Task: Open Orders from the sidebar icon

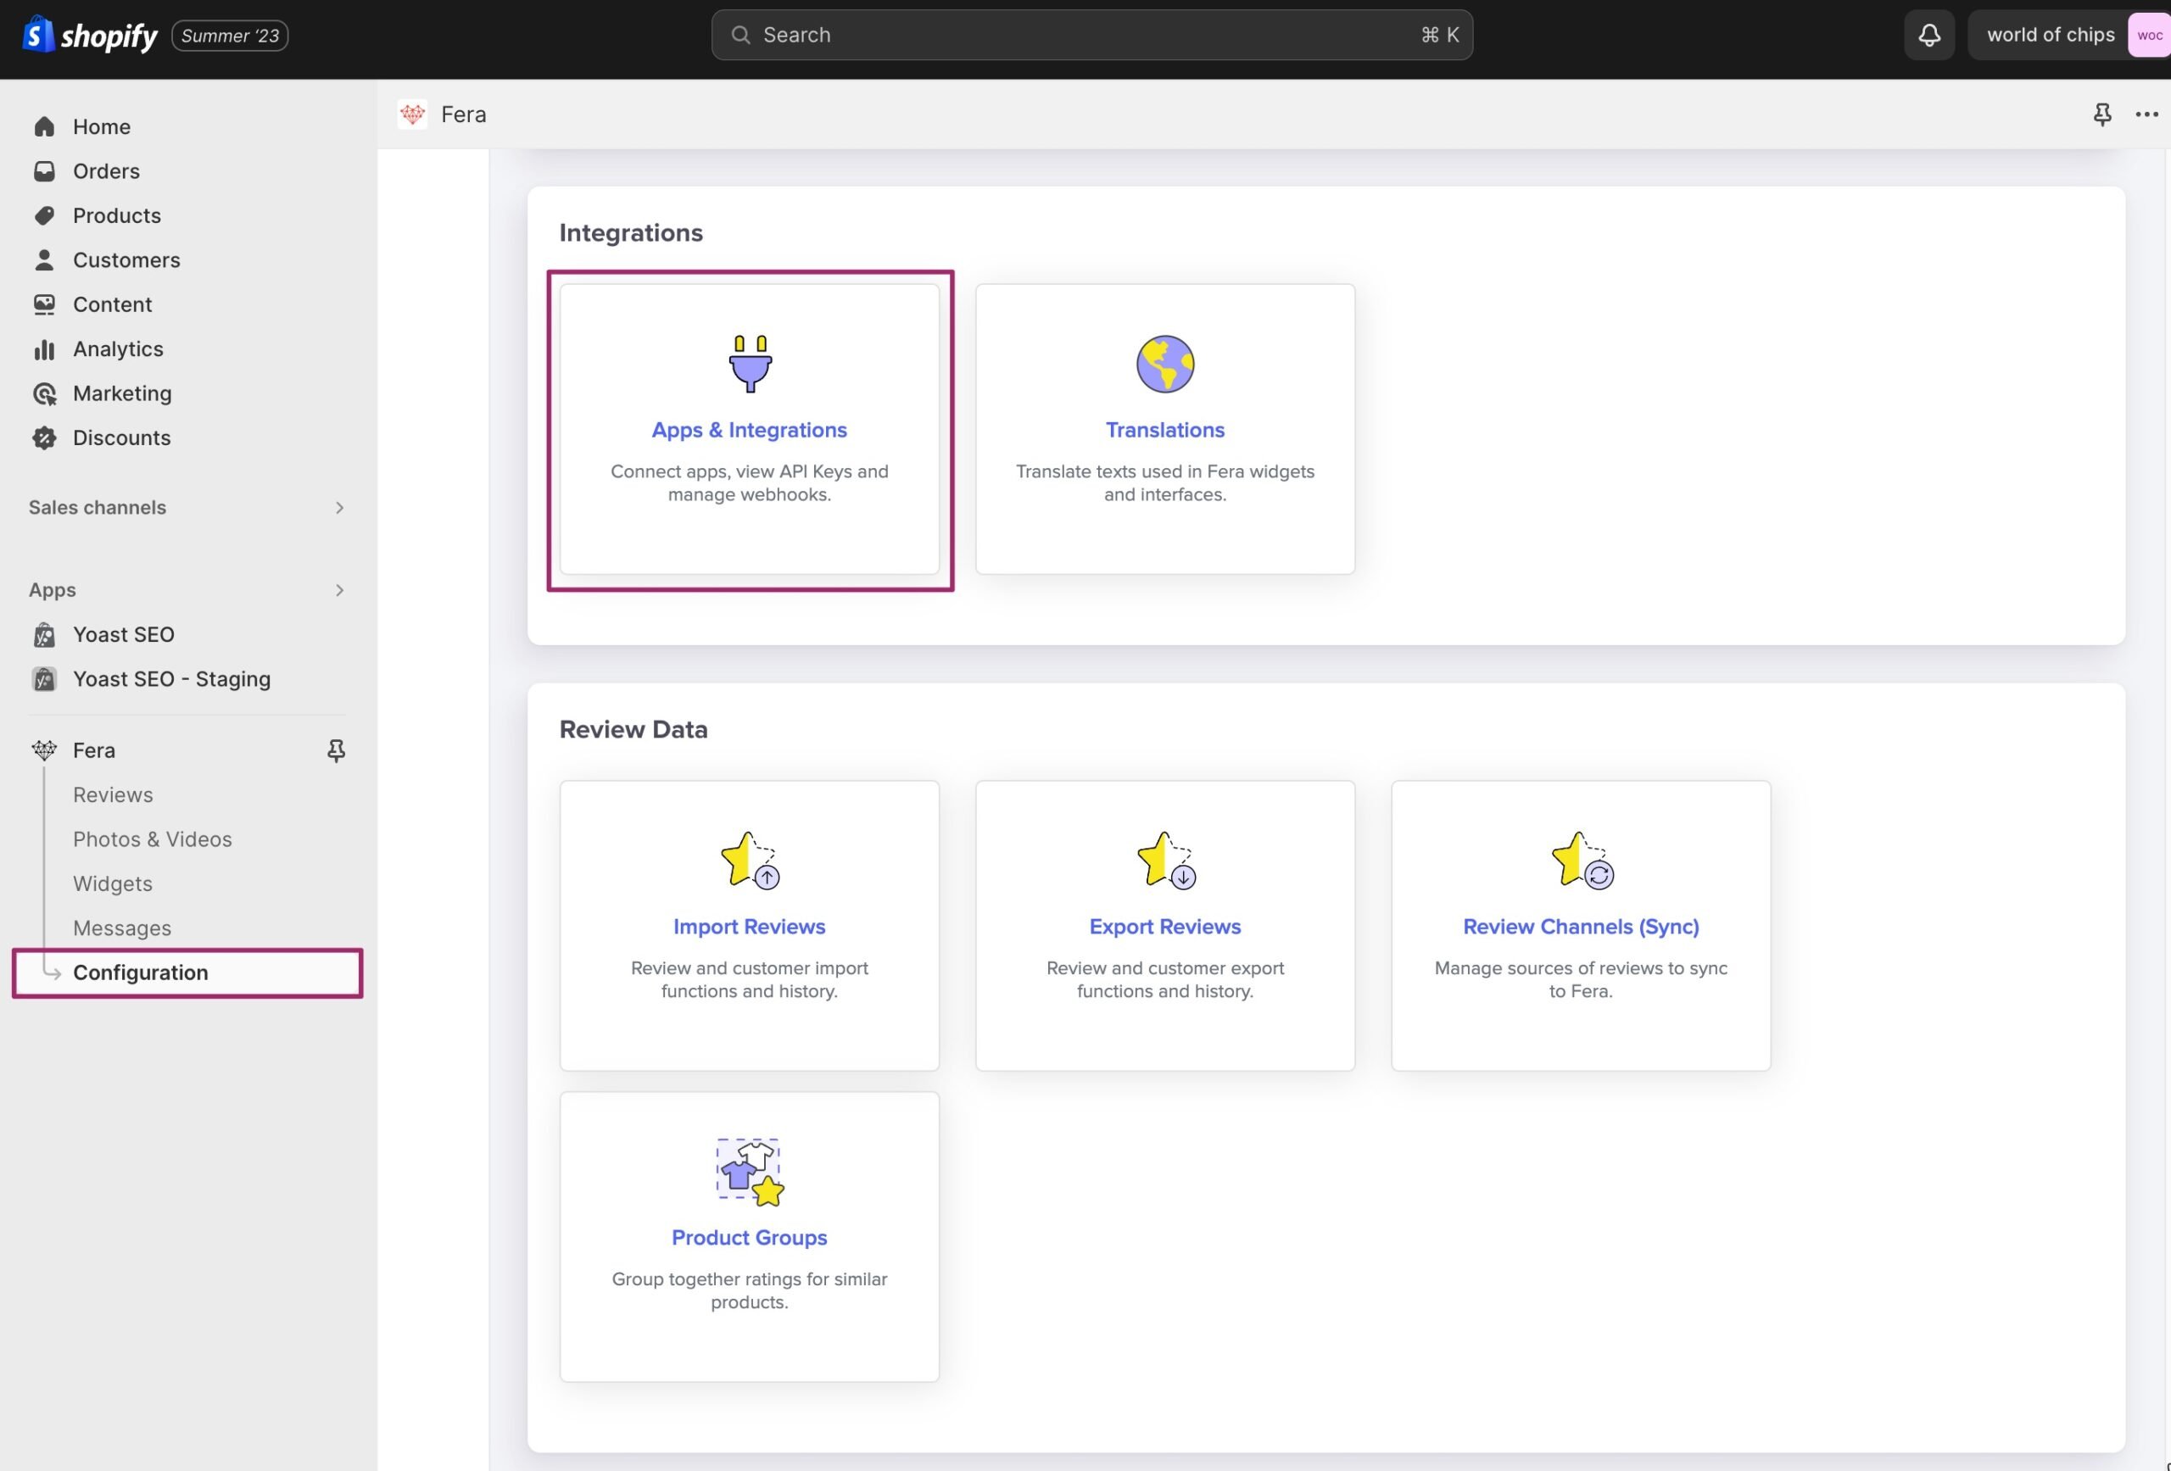Action: point(44,171)
